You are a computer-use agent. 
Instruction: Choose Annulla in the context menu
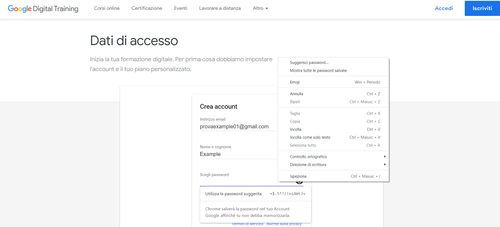333,94
